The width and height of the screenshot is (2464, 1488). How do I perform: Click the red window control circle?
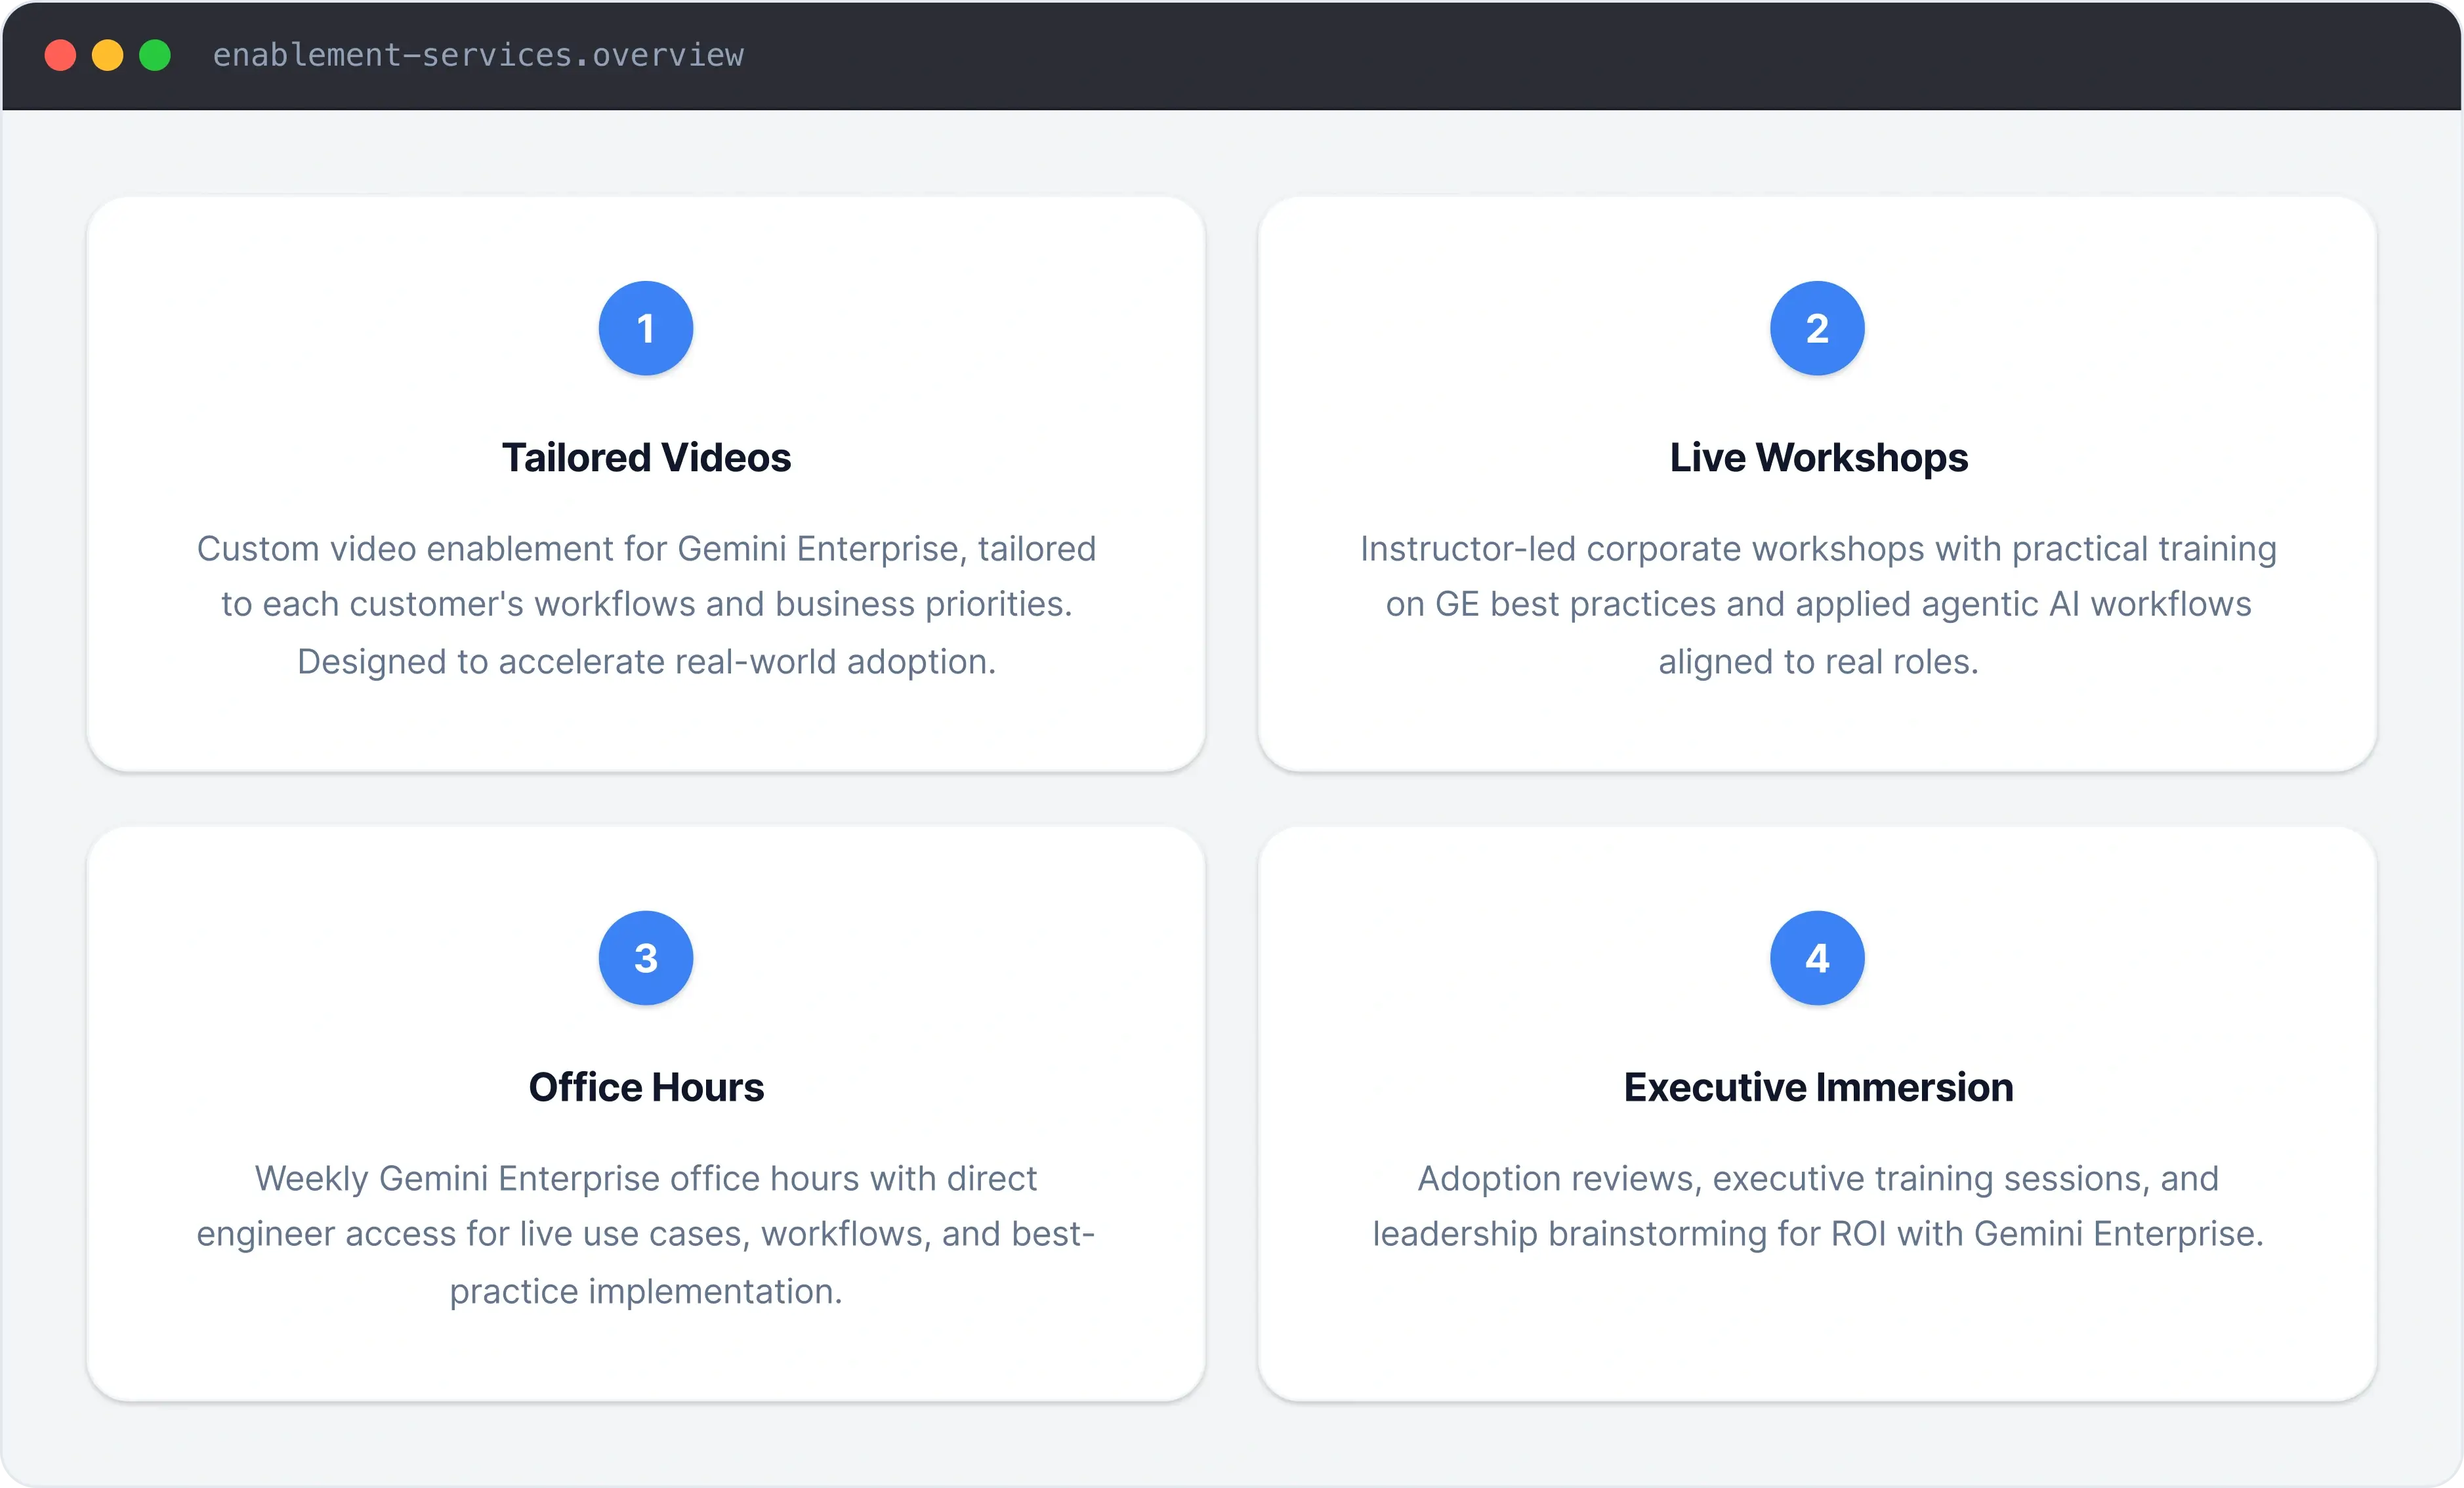[x=59, y=55]
